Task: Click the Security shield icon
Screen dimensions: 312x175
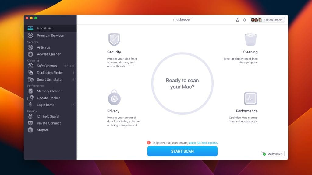Action: (114, 39)
